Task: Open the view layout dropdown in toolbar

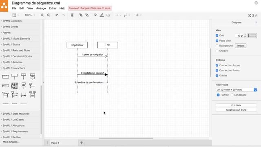Action: pos(15,15)
